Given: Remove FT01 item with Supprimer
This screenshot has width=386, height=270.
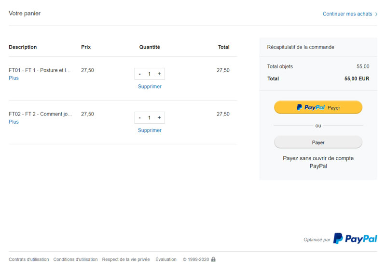Looking at the screenshot, I should (x=150, y=87).
